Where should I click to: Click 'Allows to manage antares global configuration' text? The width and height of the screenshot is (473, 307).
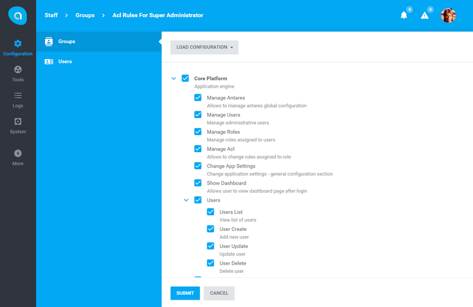tap(257, 106)
